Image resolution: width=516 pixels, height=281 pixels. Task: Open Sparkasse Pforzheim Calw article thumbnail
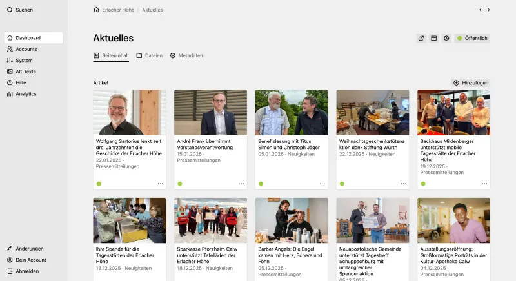pos(211,220)
